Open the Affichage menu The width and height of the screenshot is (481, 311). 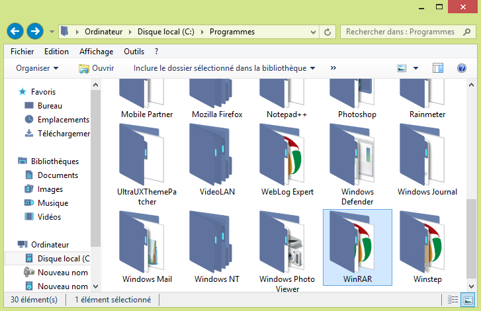97,52
